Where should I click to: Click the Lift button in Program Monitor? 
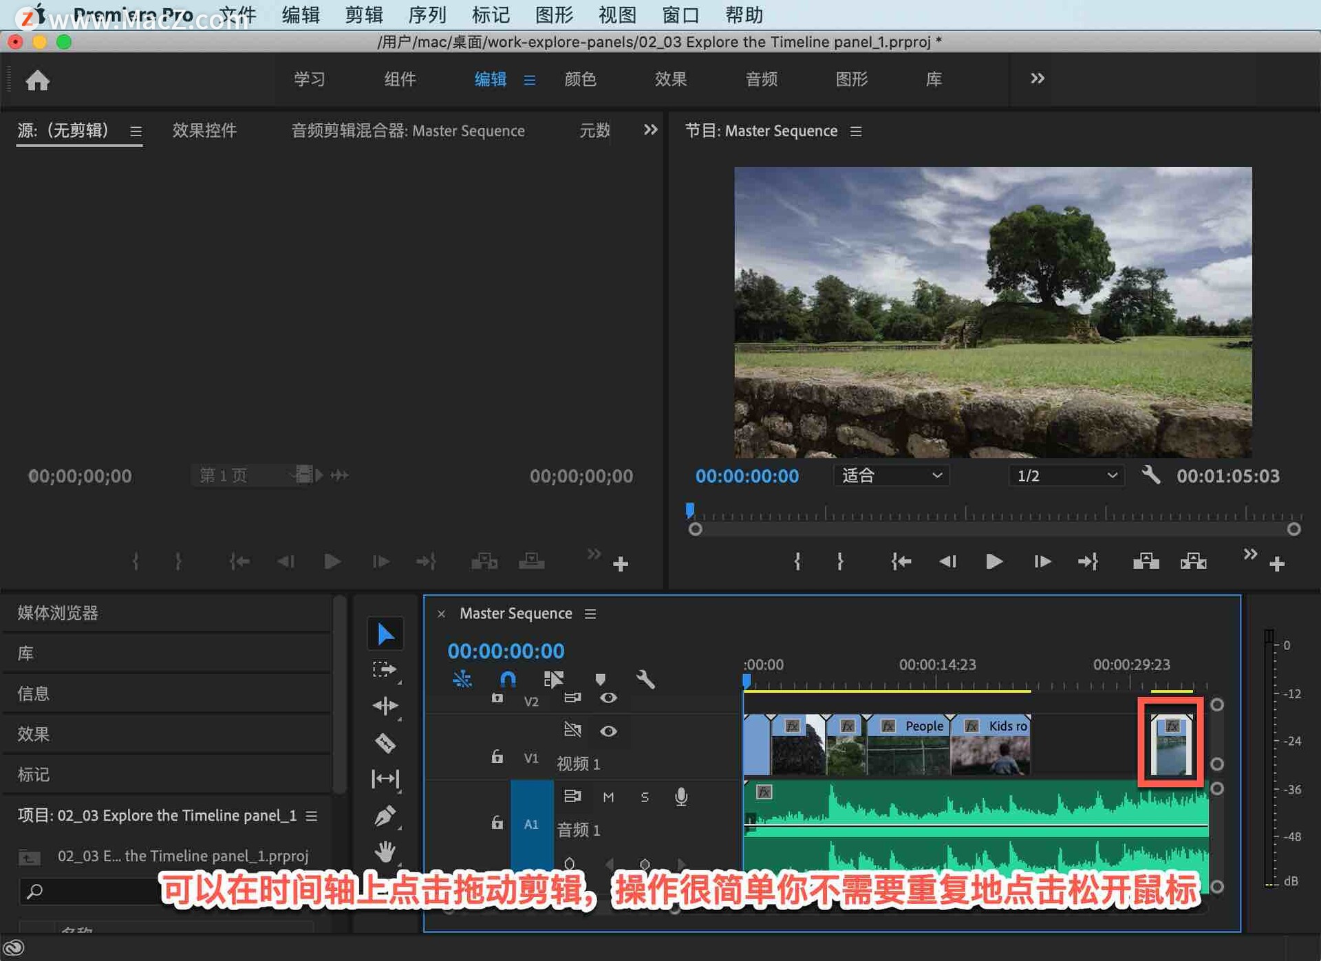pos(1146,561)
